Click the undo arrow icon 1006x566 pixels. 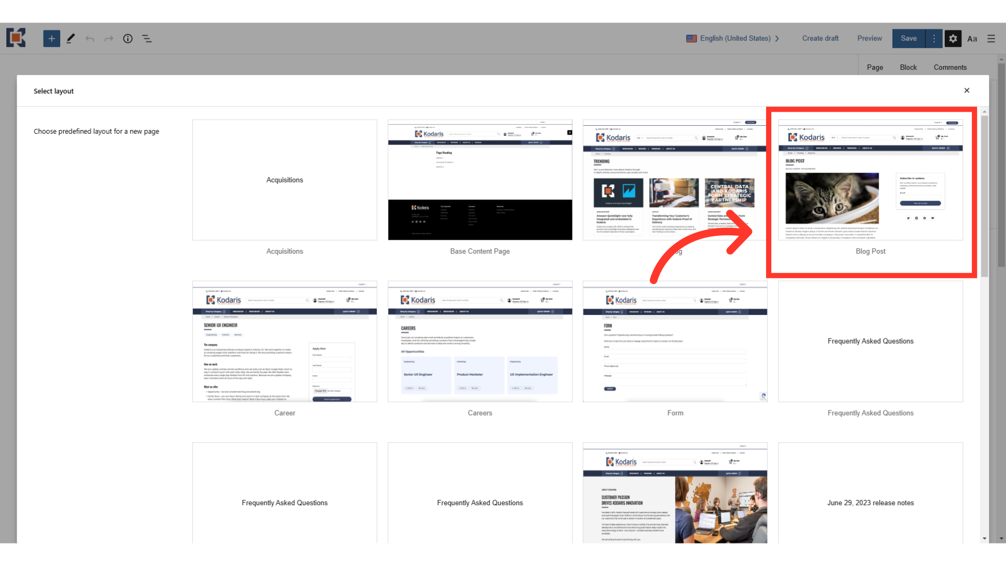(90, 38)
